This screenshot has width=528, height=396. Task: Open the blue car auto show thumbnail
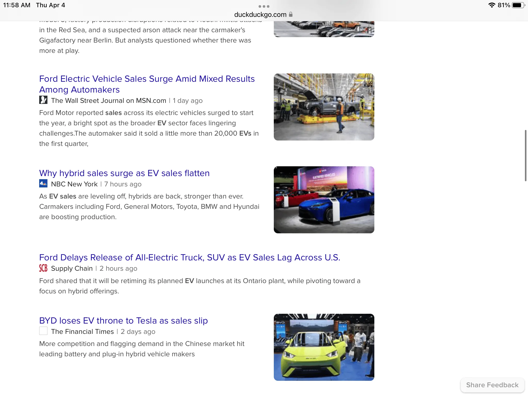click(x=324, y=200)
